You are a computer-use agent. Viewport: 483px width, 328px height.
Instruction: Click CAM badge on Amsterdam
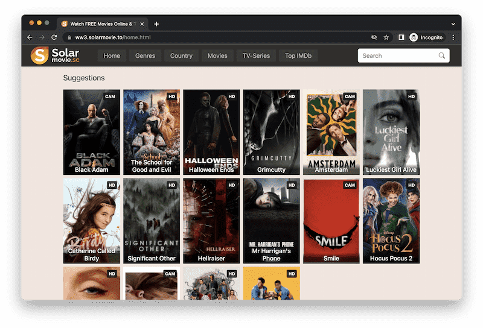[350, 96]
